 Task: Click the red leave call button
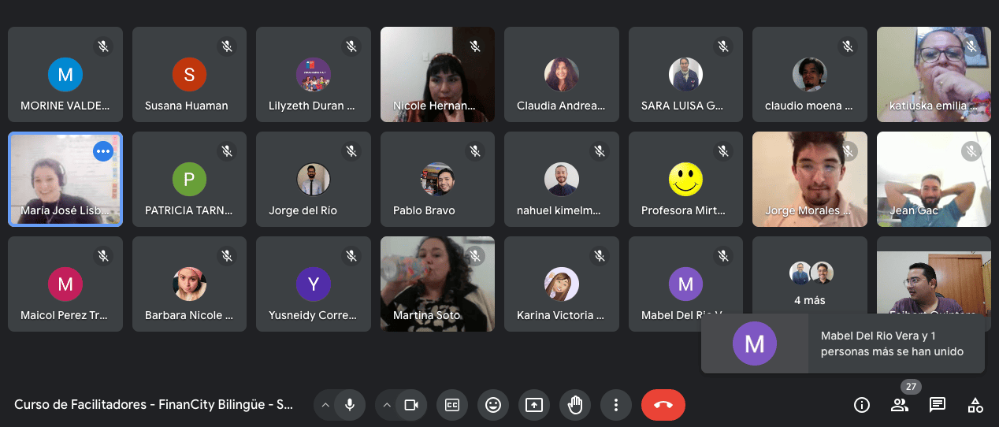[x=663, y=405]
